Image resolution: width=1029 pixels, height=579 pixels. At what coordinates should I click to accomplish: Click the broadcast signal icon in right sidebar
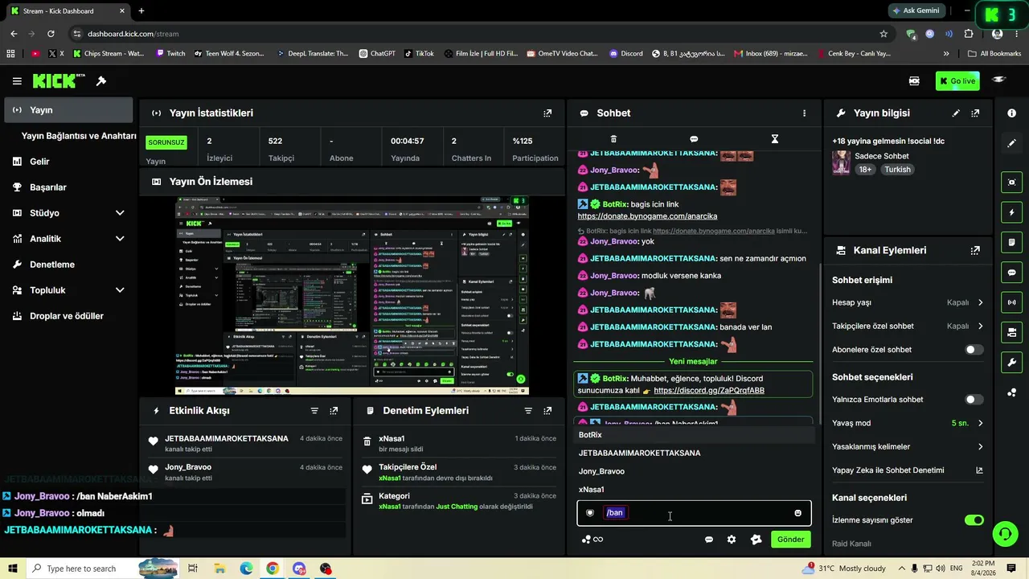pos(1011,302)
